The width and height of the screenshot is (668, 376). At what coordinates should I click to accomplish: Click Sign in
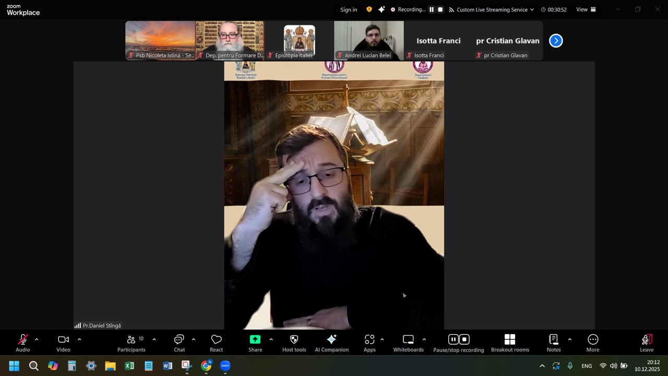349,9
